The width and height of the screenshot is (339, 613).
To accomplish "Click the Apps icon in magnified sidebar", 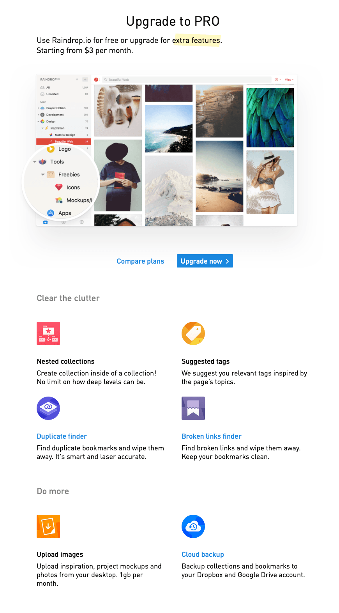I will pyautogui.click(x=51, y=213).
